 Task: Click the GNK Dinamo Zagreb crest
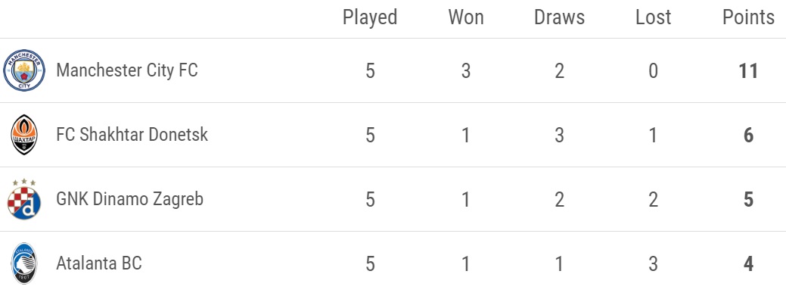(24, 199)
